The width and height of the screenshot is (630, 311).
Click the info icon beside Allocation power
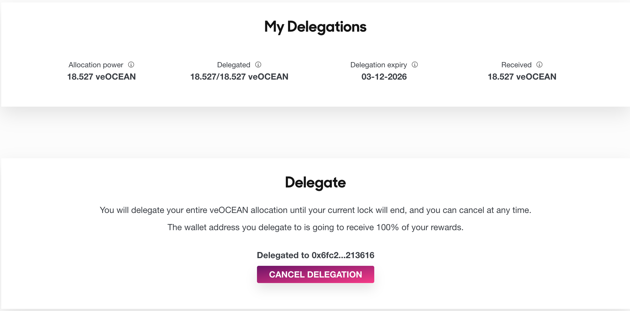pos(131,65)
